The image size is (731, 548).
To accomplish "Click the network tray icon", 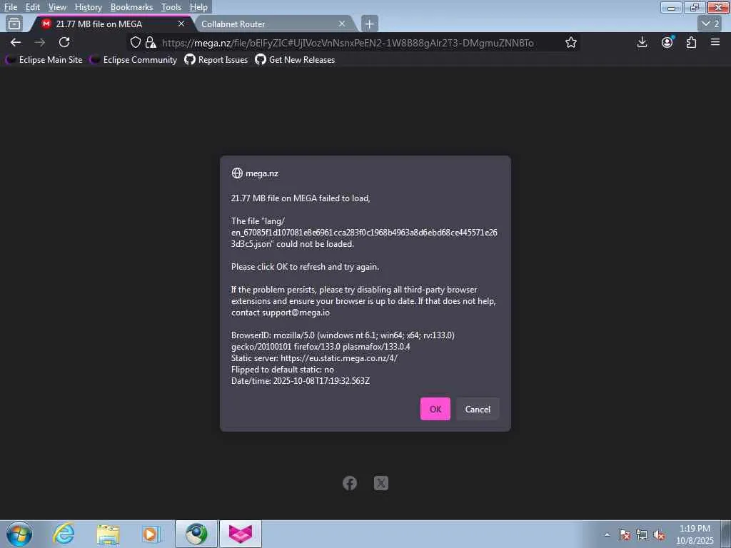I will tap(642, 534).
